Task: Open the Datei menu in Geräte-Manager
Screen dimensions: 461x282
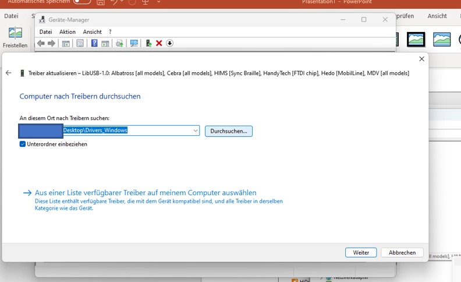Action: (x=45, y=31)
